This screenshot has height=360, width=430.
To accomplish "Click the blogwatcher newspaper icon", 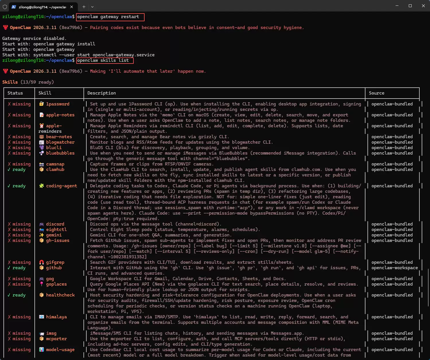I will [42, 142].
